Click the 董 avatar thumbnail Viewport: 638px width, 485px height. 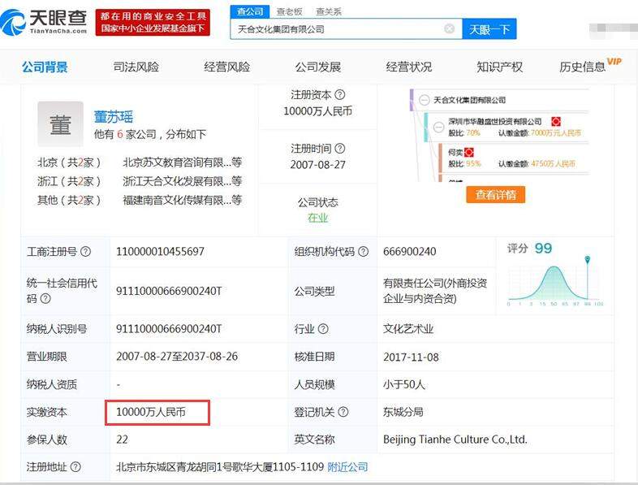pyautogui.click(x=60, y=123)
